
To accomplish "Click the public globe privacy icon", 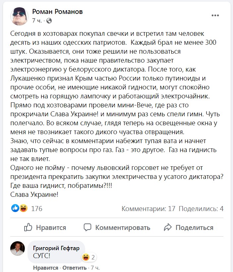I will pyautogui.click(x=49, y=21).
